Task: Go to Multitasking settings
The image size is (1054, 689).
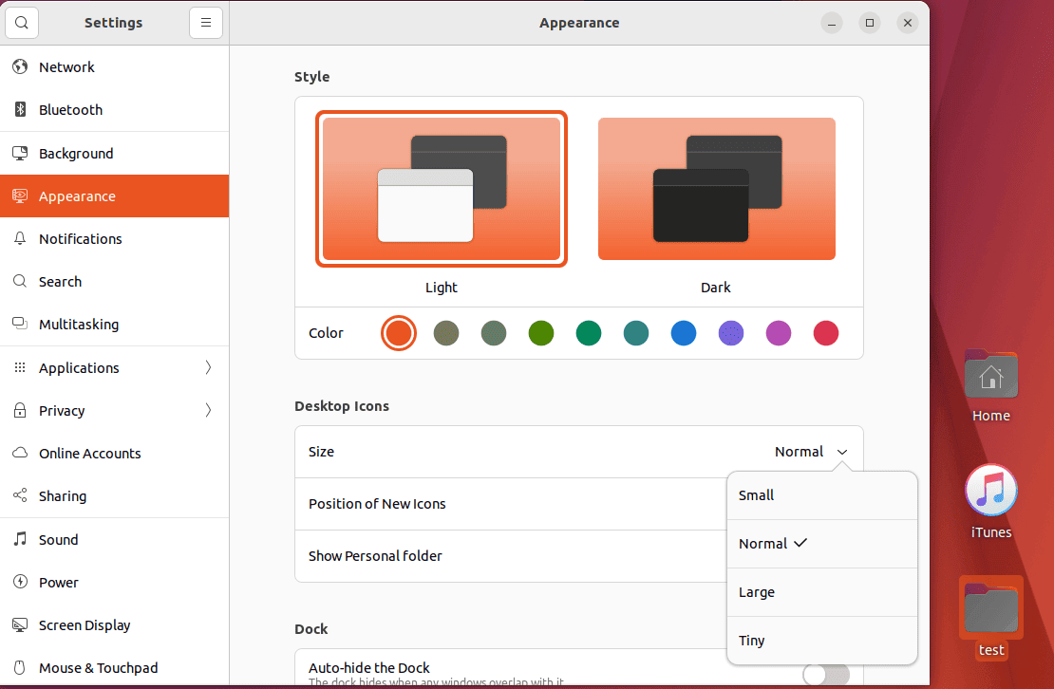Action: click(79, 325)
